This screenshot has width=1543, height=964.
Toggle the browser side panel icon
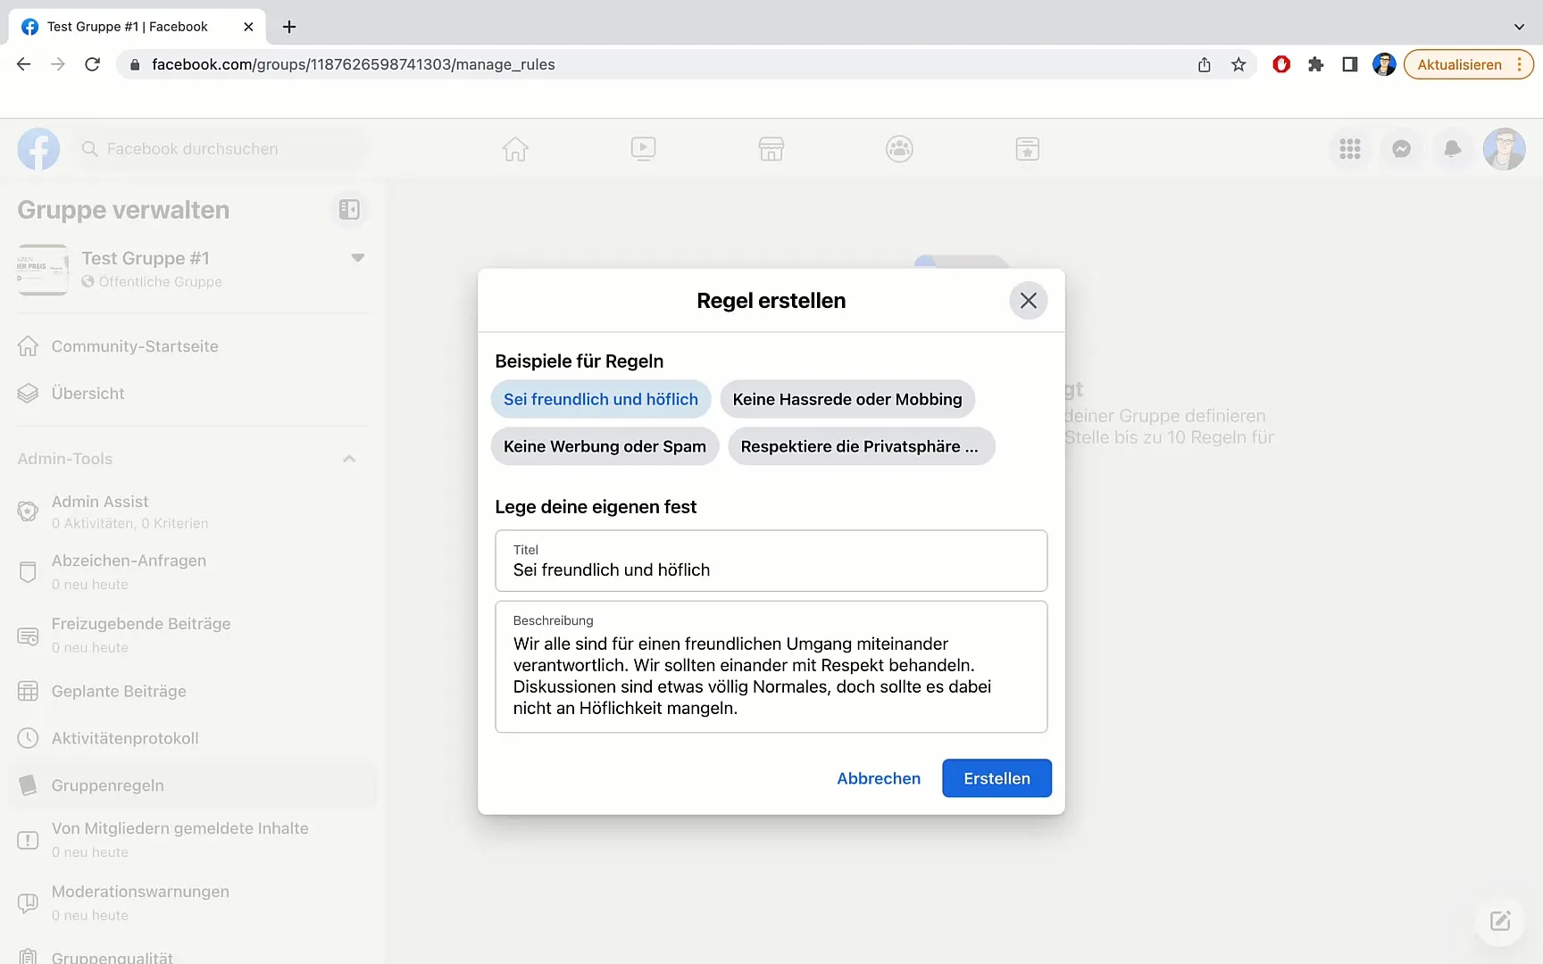coord(1350,64)
